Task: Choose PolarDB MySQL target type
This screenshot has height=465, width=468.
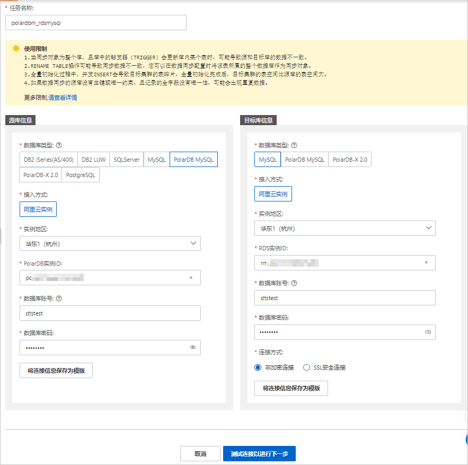Action: pos(305,160)
